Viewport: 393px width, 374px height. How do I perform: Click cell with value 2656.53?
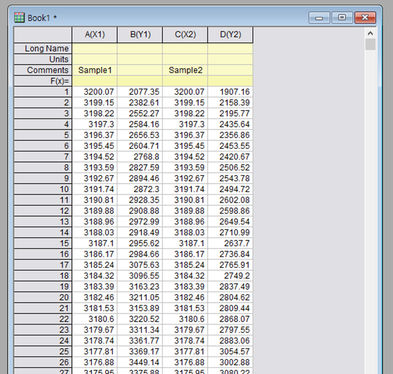point(140,135)
